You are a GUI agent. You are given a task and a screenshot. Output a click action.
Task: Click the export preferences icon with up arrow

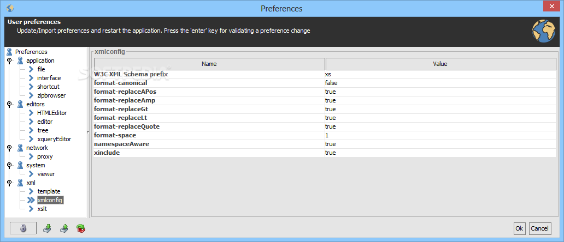63,228
